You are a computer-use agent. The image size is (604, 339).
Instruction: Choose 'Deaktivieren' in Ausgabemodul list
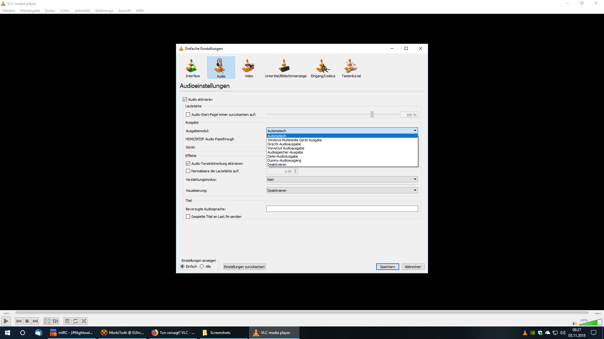pos(342,164)
